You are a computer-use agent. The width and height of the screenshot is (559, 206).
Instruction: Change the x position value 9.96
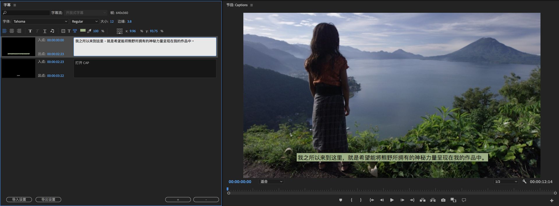[133, 31]
